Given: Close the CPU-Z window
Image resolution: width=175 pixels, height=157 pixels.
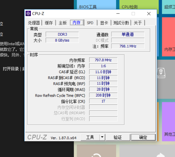Looking at the screenshot, I should pos(149,14).
